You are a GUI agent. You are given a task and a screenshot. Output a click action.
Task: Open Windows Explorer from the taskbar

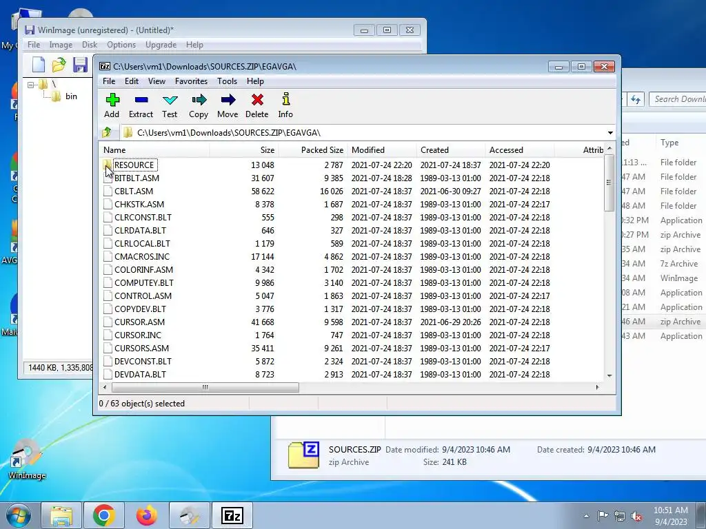[61, 515]
